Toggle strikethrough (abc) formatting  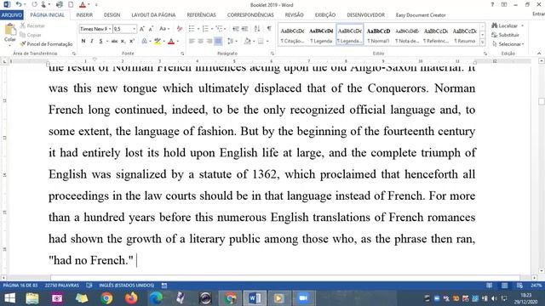click(114, 42)
